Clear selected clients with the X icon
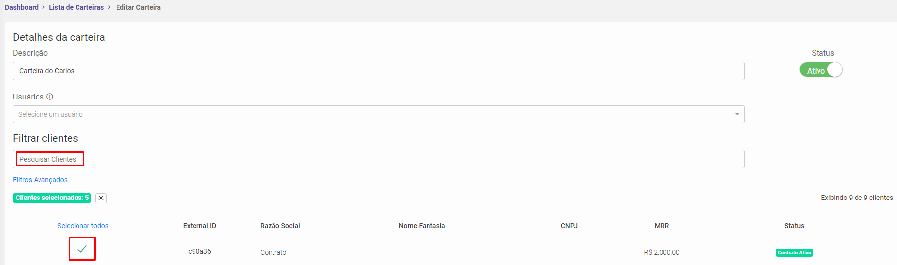This screenshot has width=897, height=265. pos(101,198)
